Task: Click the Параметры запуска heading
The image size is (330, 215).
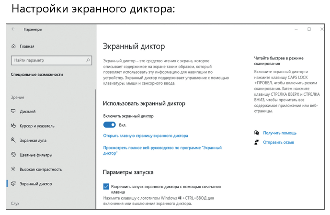Action: (128, 172)
